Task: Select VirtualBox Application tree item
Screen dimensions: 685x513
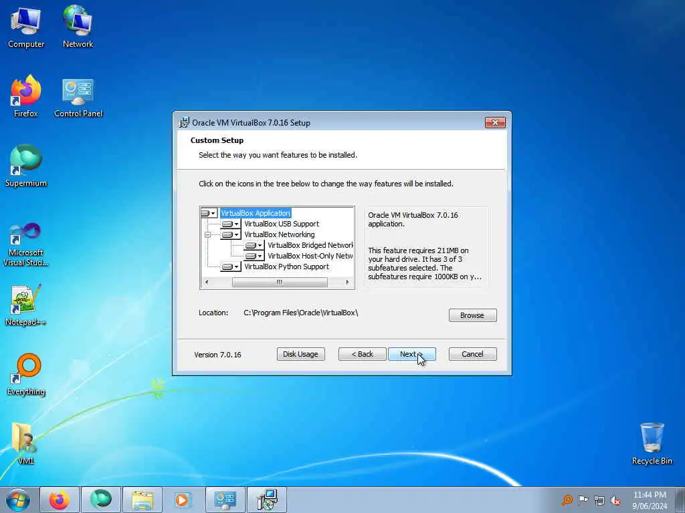Action: point(255,213)
